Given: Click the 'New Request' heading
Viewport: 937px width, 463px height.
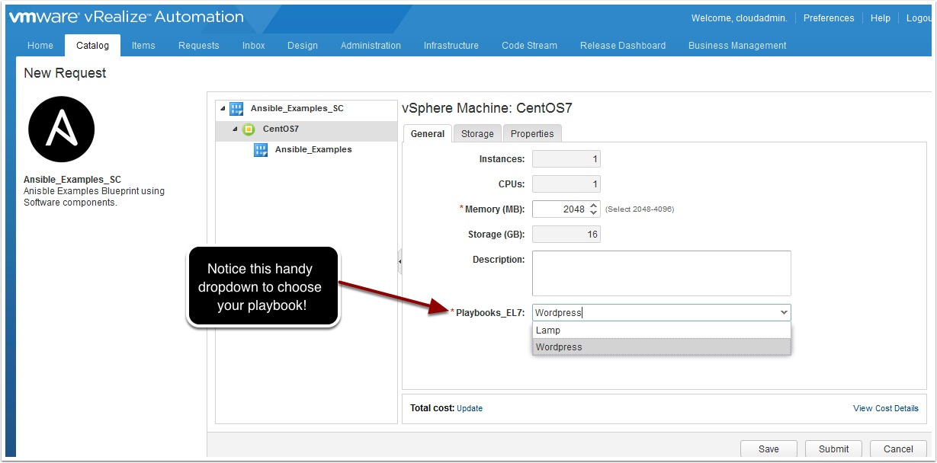Looking at the screenshot, I should [66, 73].
